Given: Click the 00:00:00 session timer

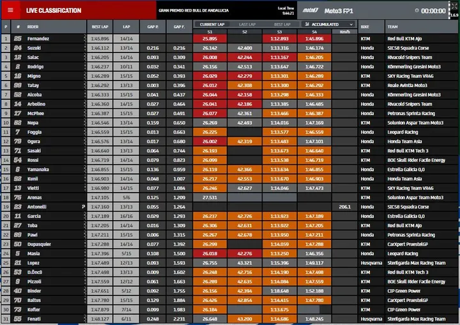Looking at the screenshot, I should [x=433, y=11].
